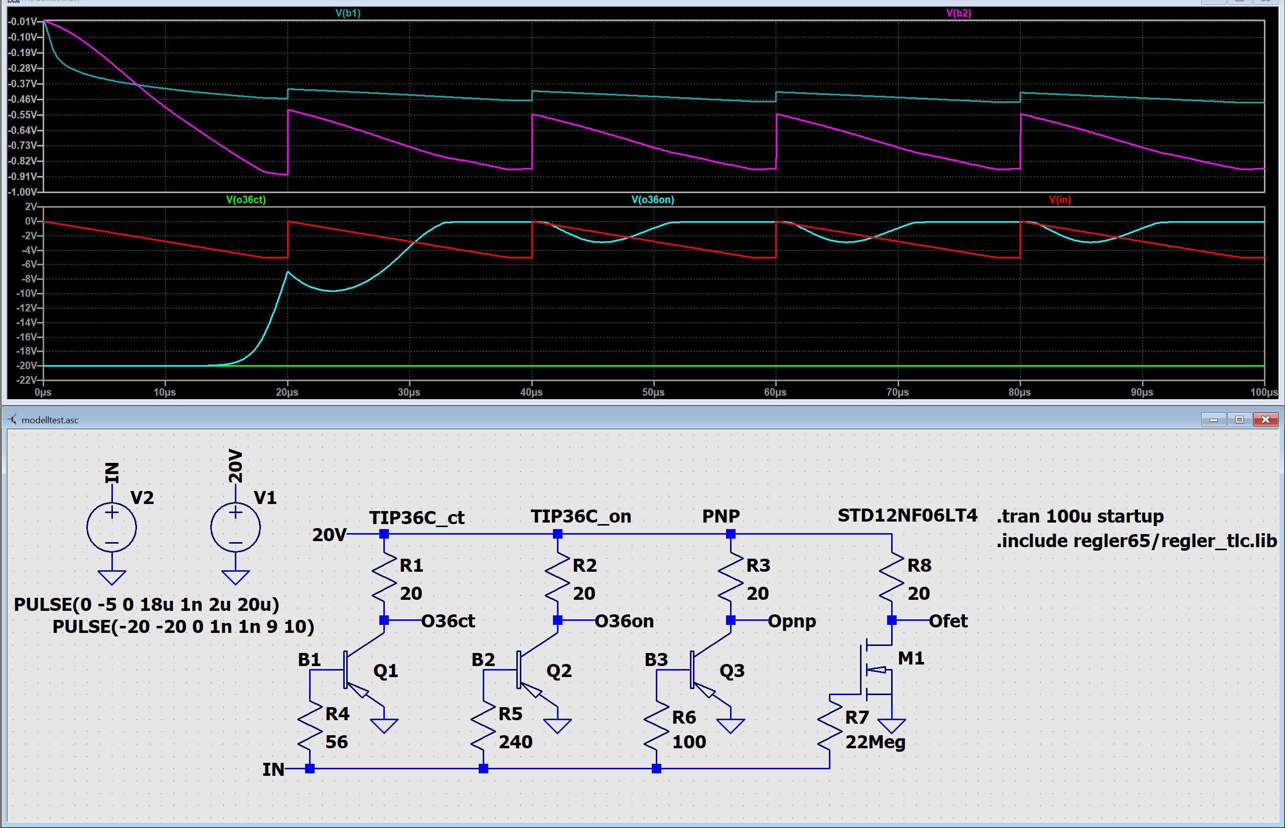Image resolution: width=1285 pixels, height=828 pixels.
Task: Click the V(b1) trace label
Action: [348, 13]
